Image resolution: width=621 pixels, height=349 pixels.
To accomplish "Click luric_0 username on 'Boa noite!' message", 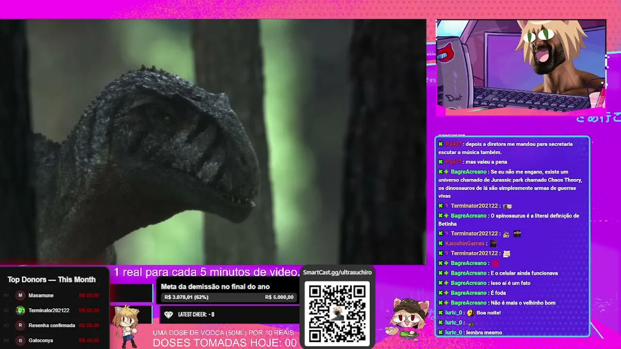I will tap(454, 313).
